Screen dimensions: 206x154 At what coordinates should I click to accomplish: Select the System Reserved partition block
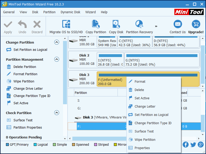coord(107,42)
